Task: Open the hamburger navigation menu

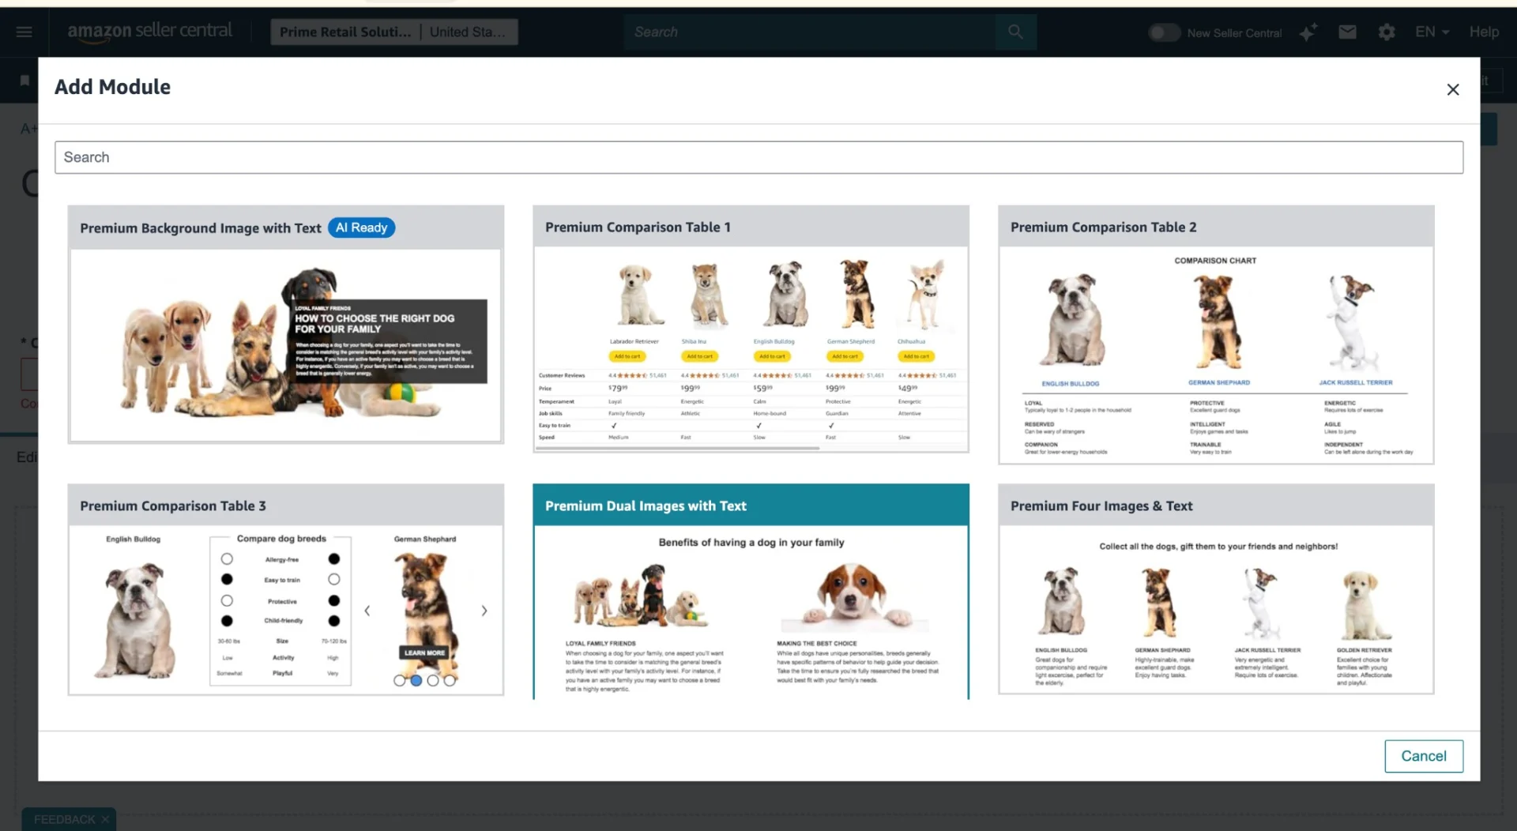Action: pos(24,32)
